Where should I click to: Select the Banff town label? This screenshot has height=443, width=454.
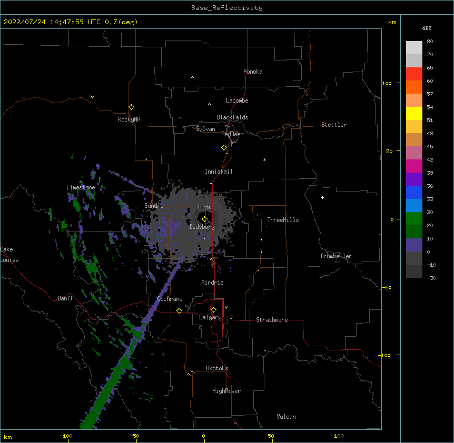click(x=65, y=298)
